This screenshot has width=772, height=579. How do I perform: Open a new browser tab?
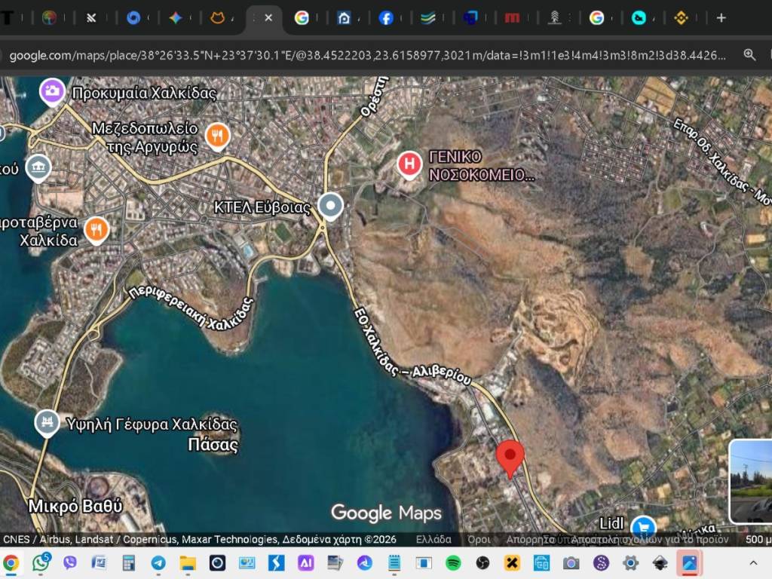[721, 18]
